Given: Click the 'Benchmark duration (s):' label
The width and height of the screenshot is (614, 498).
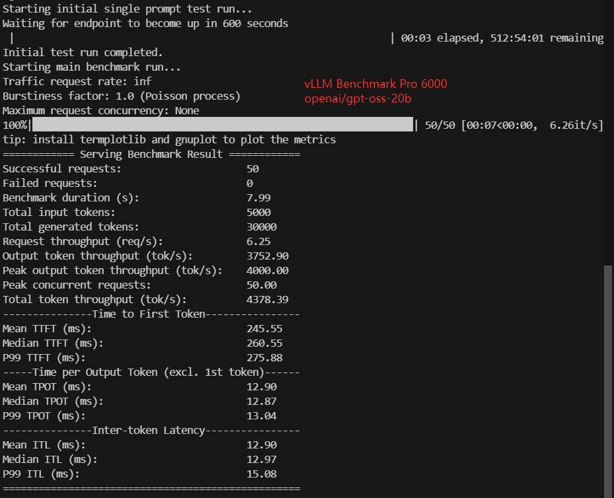Looking at the screenshot, I should (71, 197).
